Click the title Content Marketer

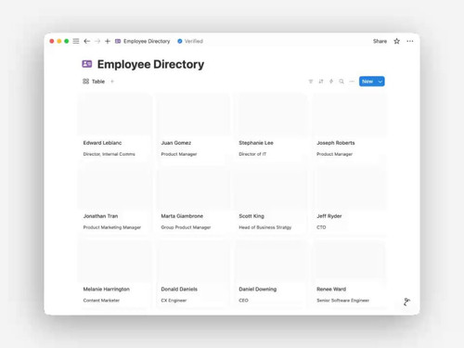[101, 301]
